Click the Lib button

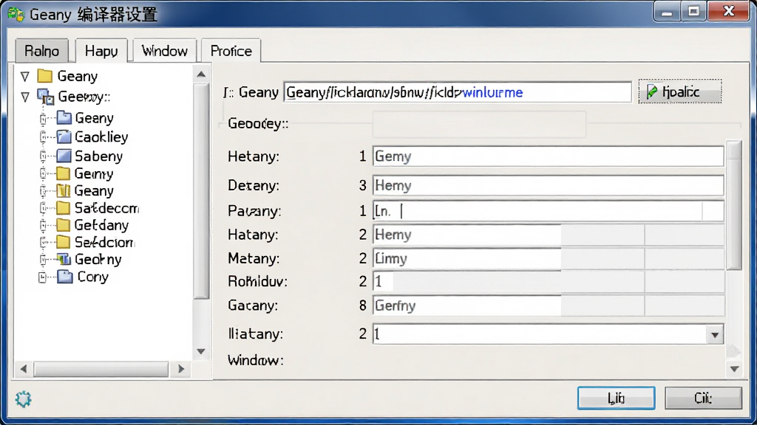pyautogui.click(x=616, y=398)
